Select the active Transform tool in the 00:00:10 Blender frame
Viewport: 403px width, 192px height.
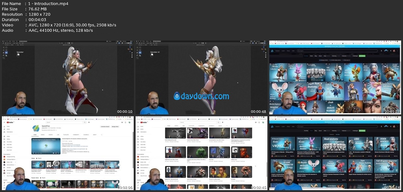point(6,52)
